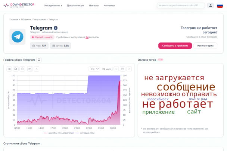227x151 pixels.
Task: Click the info icon next to Telegram
Action: point(56,28)
